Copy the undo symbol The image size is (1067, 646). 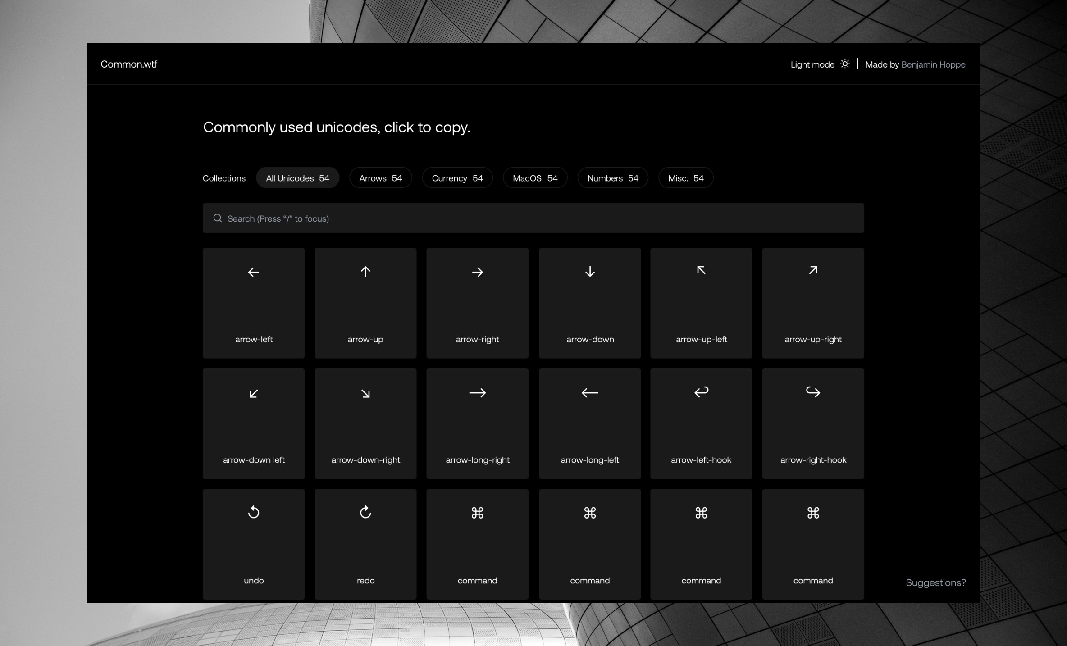tap(253, 544)
